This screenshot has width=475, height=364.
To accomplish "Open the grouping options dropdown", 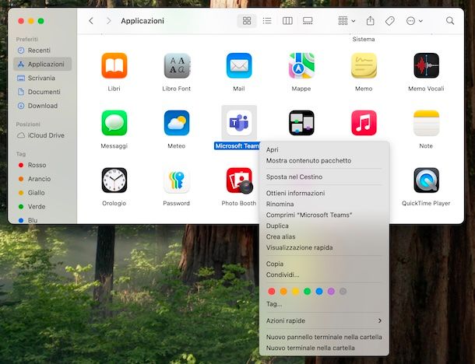I will pyautogui.click(x=347, y=20).
